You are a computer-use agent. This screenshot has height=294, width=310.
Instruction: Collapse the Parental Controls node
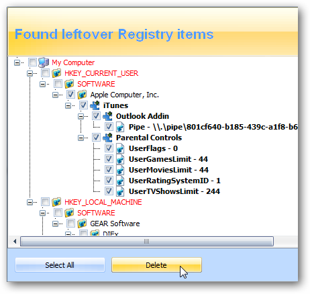pos(81,138)
